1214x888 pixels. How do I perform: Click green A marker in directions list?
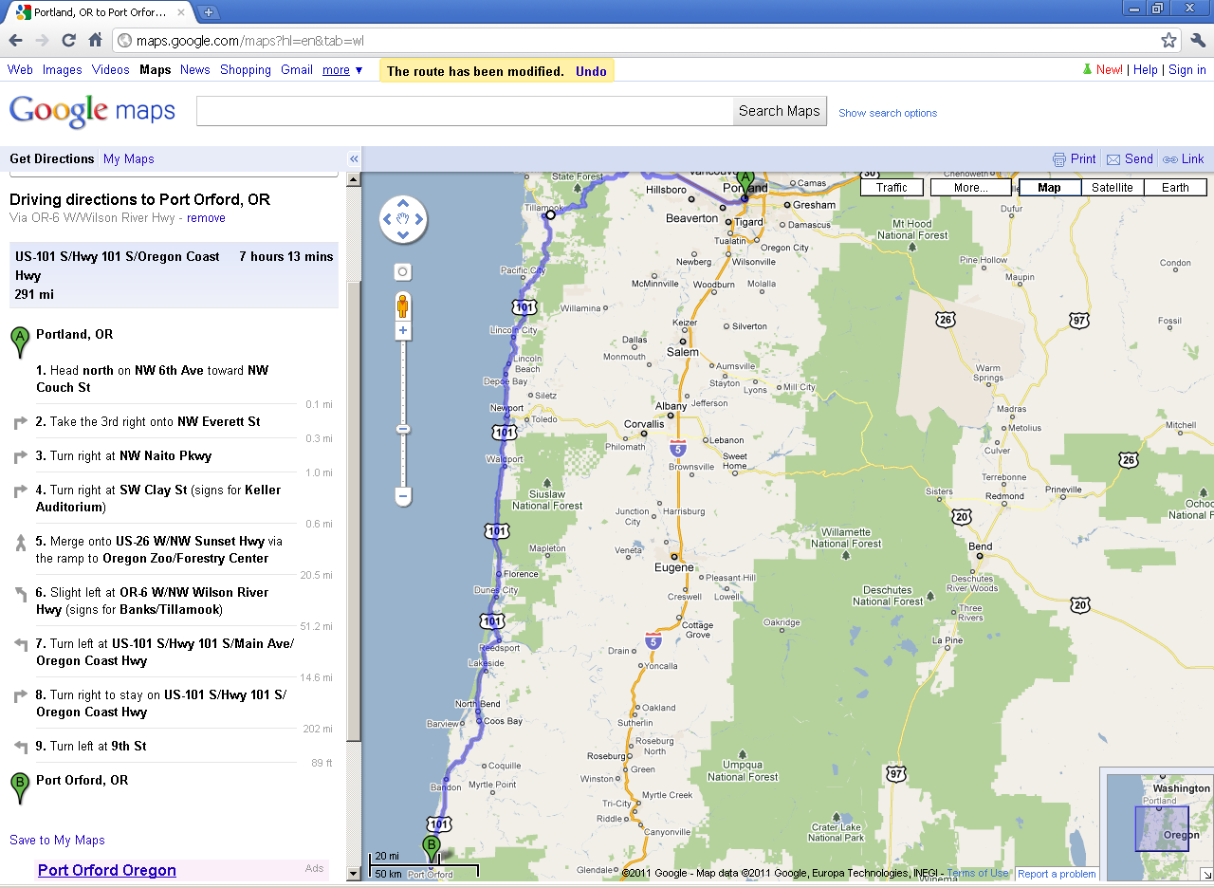pyautogui.click(x=19, y=342)
